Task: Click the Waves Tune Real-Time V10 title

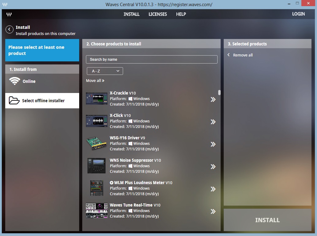Action: [135, 205]
